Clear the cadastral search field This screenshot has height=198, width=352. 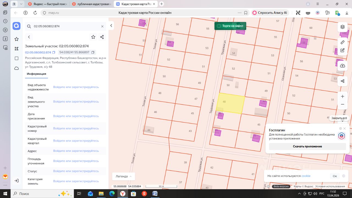102,26
